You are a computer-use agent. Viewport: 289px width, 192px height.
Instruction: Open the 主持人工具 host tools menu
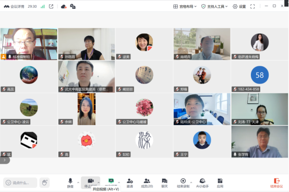214,6
